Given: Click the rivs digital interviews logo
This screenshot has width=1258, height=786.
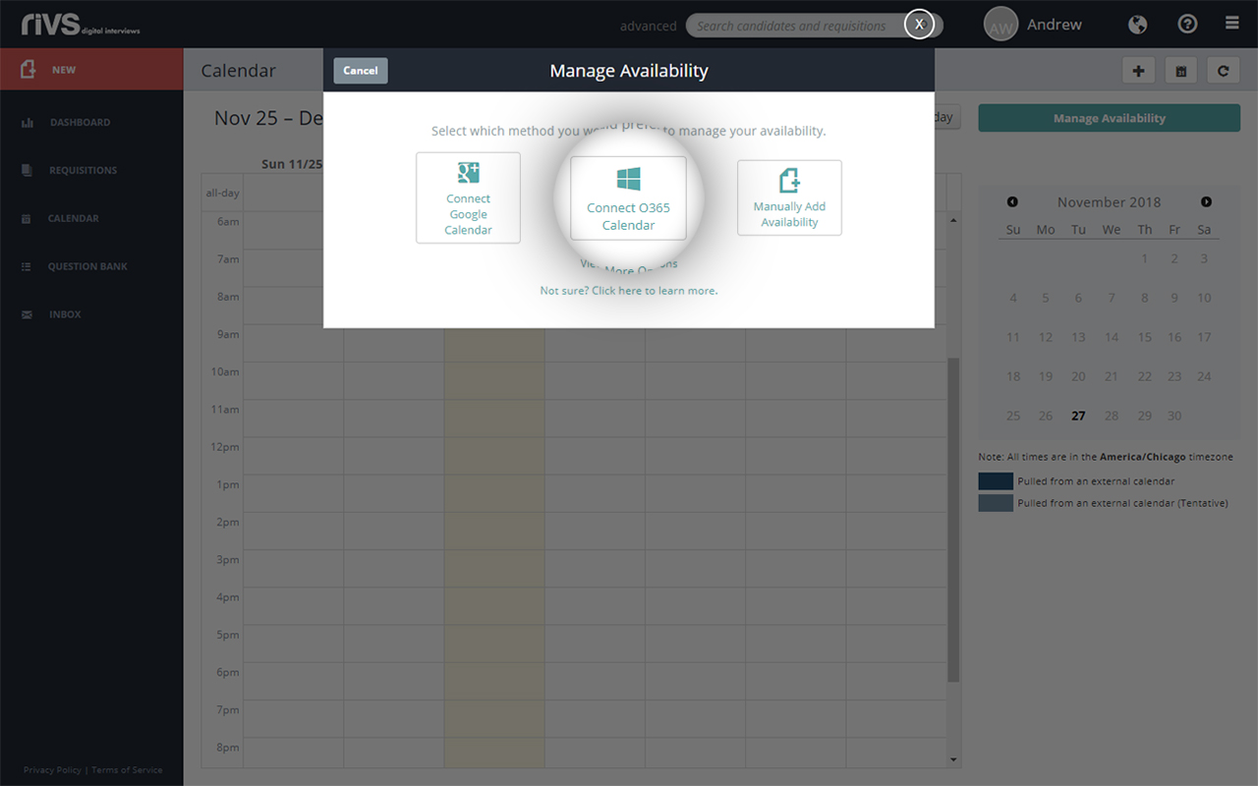Looking at the screenshot, I should click(x=81, y=25).
